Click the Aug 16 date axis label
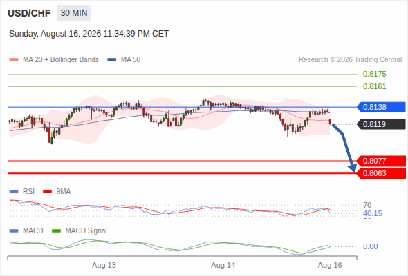 coord(330,266)
